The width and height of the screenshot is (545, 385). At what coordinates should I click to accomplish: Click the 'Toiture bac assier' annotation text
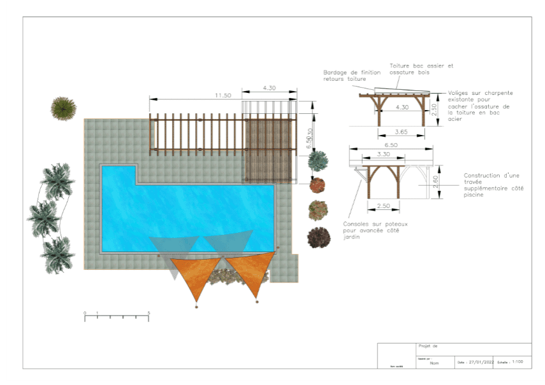pyautogui.click(x=421, y=69)
